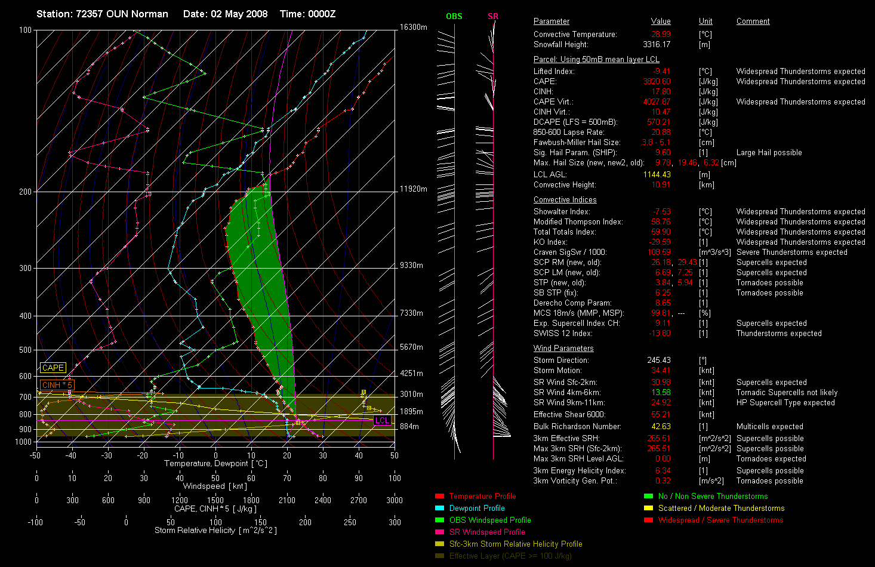
Task: Select the Comment column header
Action: click(x=753, y=21)
